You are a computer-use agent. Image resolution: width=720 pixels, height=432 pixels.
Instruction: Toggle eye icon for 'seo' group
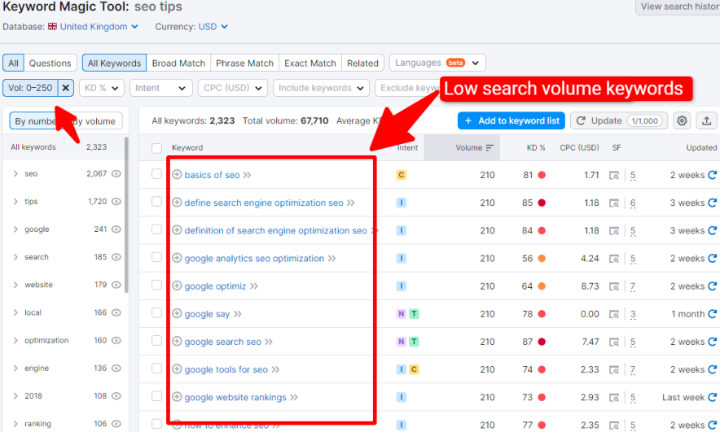[x=116, y=173]
